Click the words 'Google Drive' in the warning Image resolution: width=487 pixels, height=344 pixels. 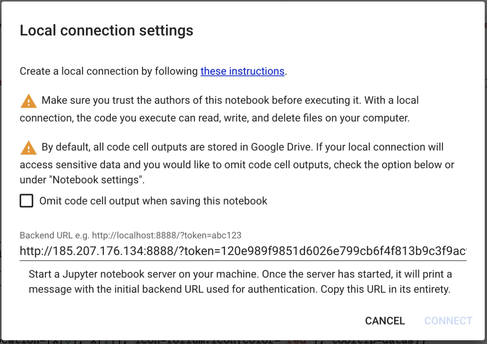pos(282,147)
